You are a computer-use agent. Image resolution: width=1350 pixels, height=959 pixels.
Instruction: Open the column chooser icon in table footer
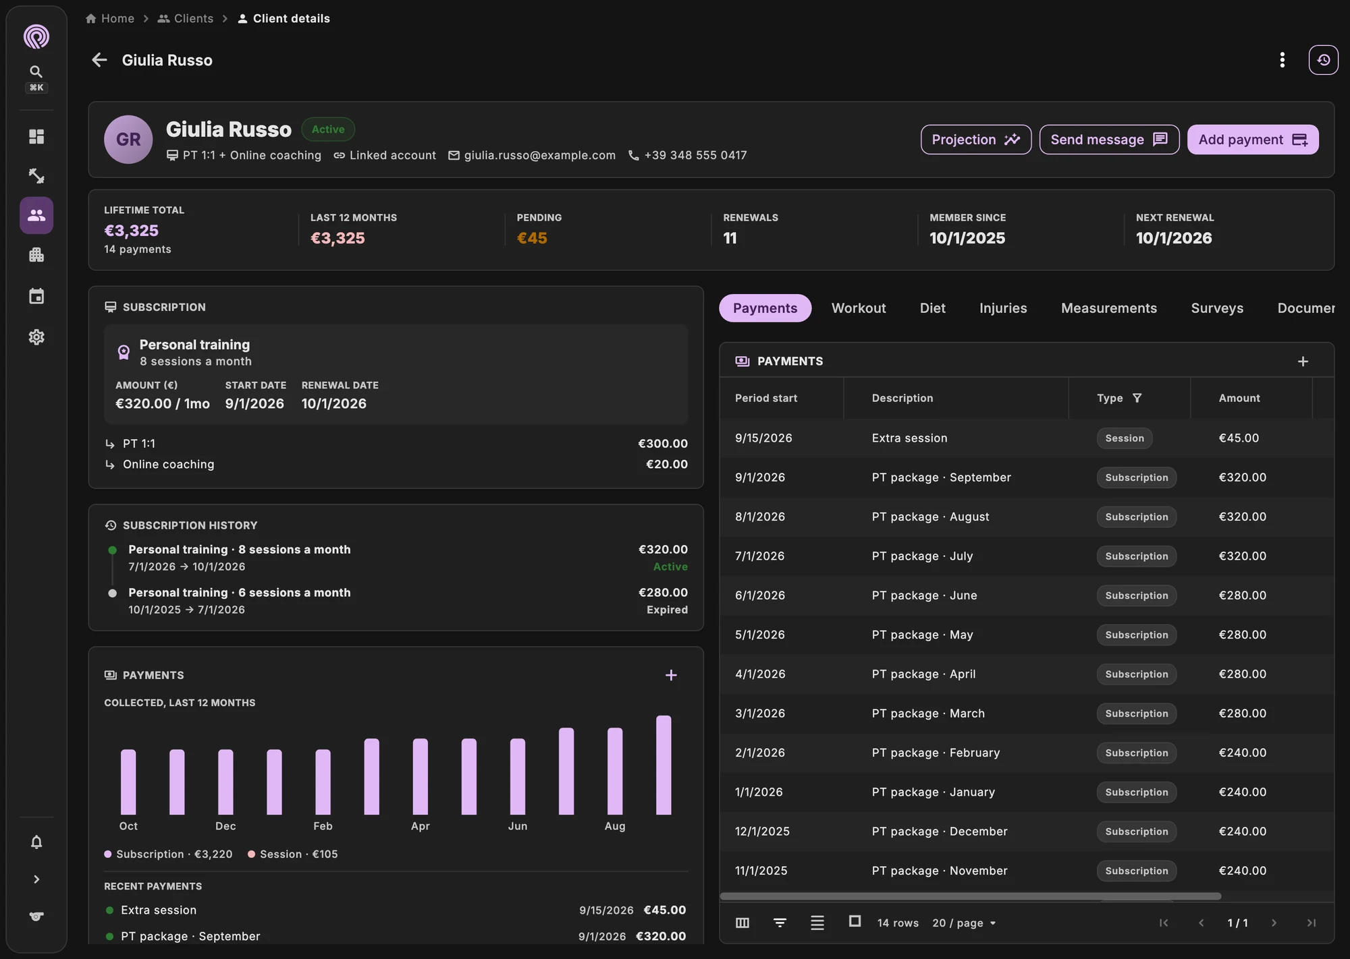(742, 923)
